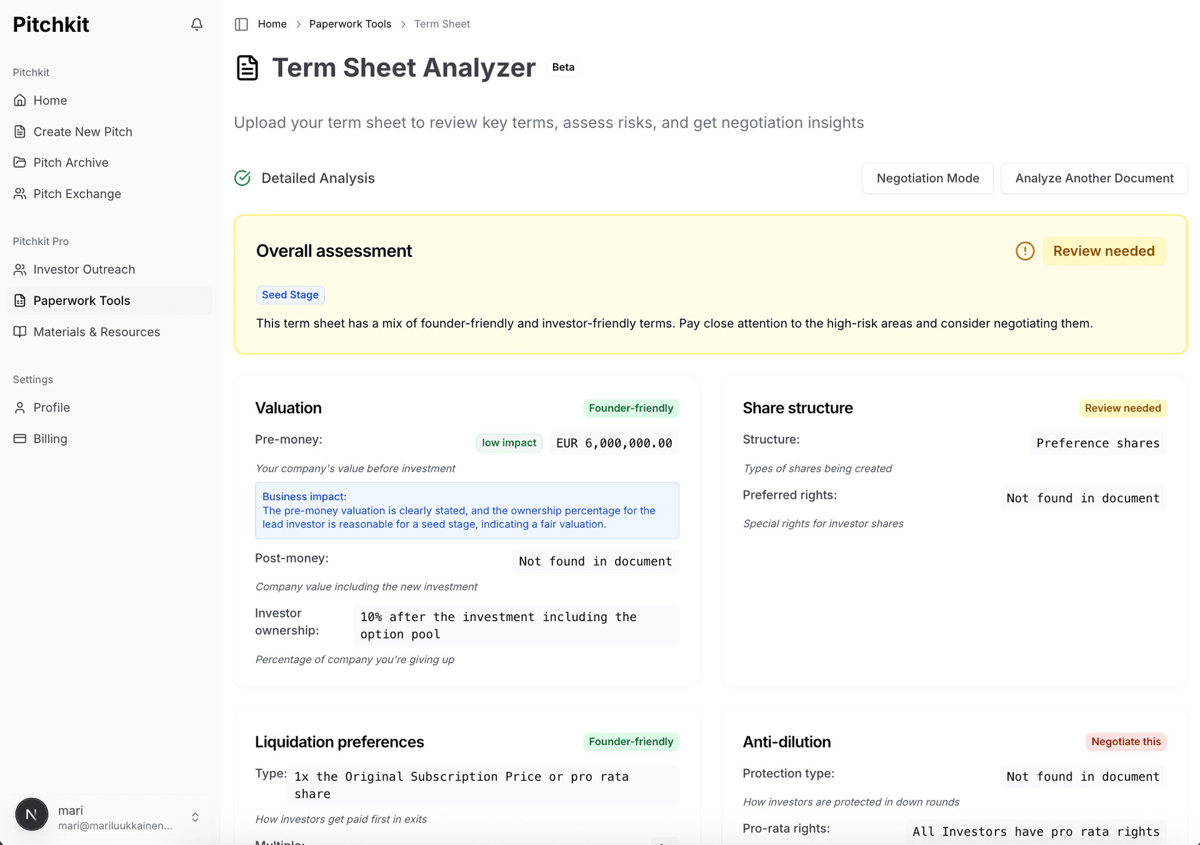This screenshot has height=845, width=1200.
Task: Navigate to Paperwork Tools breadcrumb link
Action: coord(350,24)
